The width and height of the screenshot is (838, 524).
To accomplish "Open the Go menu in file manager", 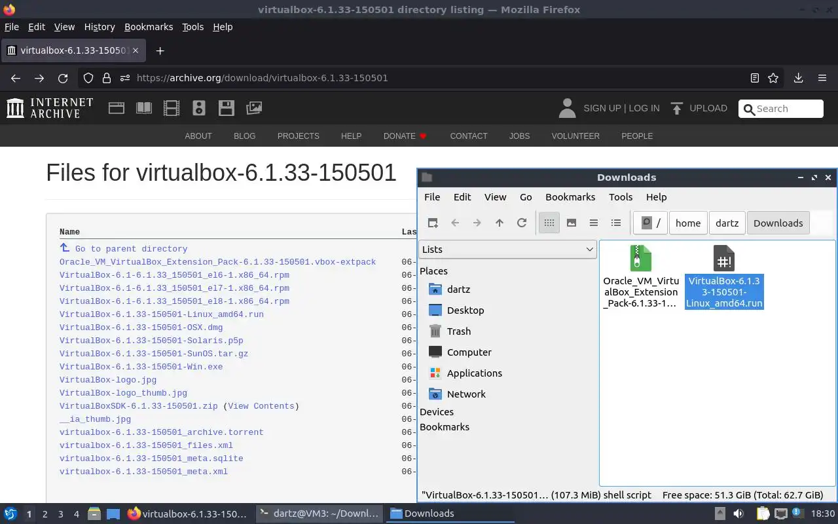I will 526,197.
